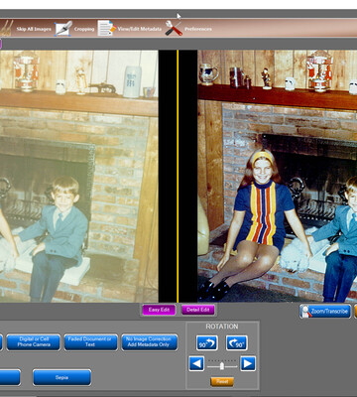Screen dimensions: 357x397
Task: Select Faded Document or Text preset
Action: tap(90, 342)
